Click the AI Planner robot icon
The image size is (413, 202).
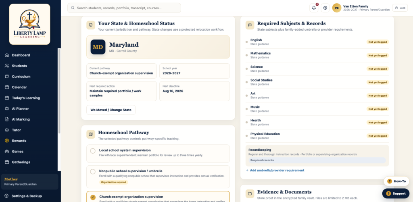coord(7,108)
